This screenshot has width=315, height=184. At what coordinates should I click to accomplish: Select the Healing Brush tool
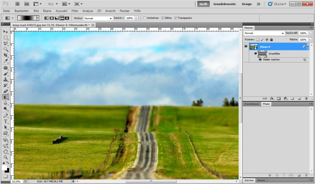coord(5,68)
